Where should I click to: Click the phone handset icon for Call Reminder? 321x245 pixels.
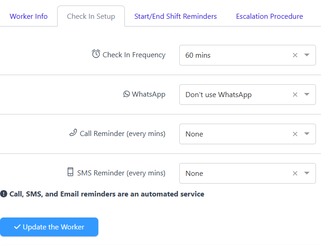pyautogui.click(x=73, y=133)
